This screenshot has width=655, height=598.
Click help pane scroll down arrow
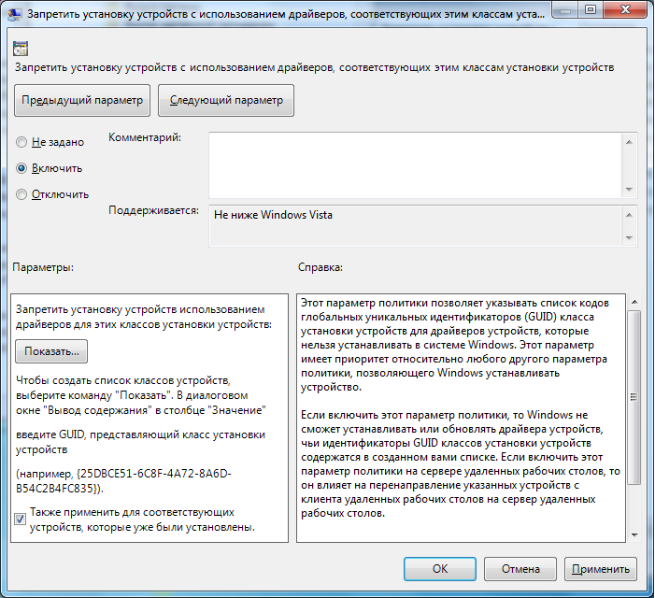pos(634,535)
